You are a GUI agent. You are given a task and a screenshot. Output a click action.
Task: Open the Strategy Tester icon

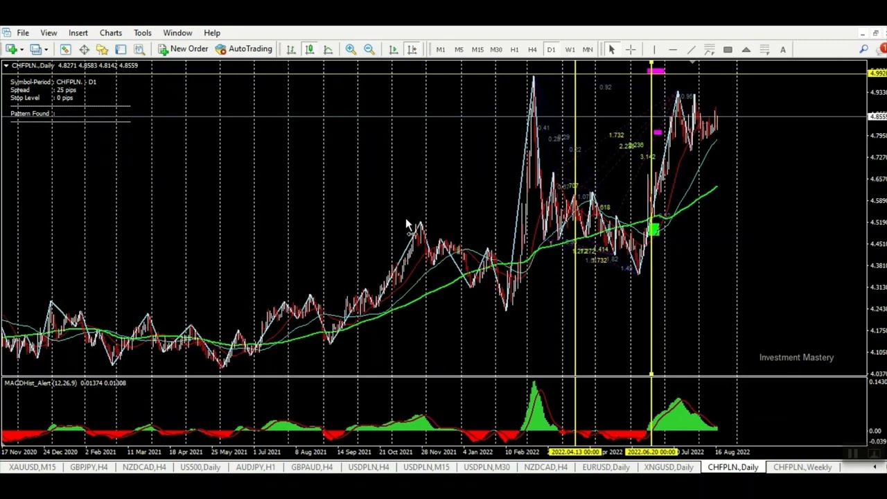(x=139, y=49)
